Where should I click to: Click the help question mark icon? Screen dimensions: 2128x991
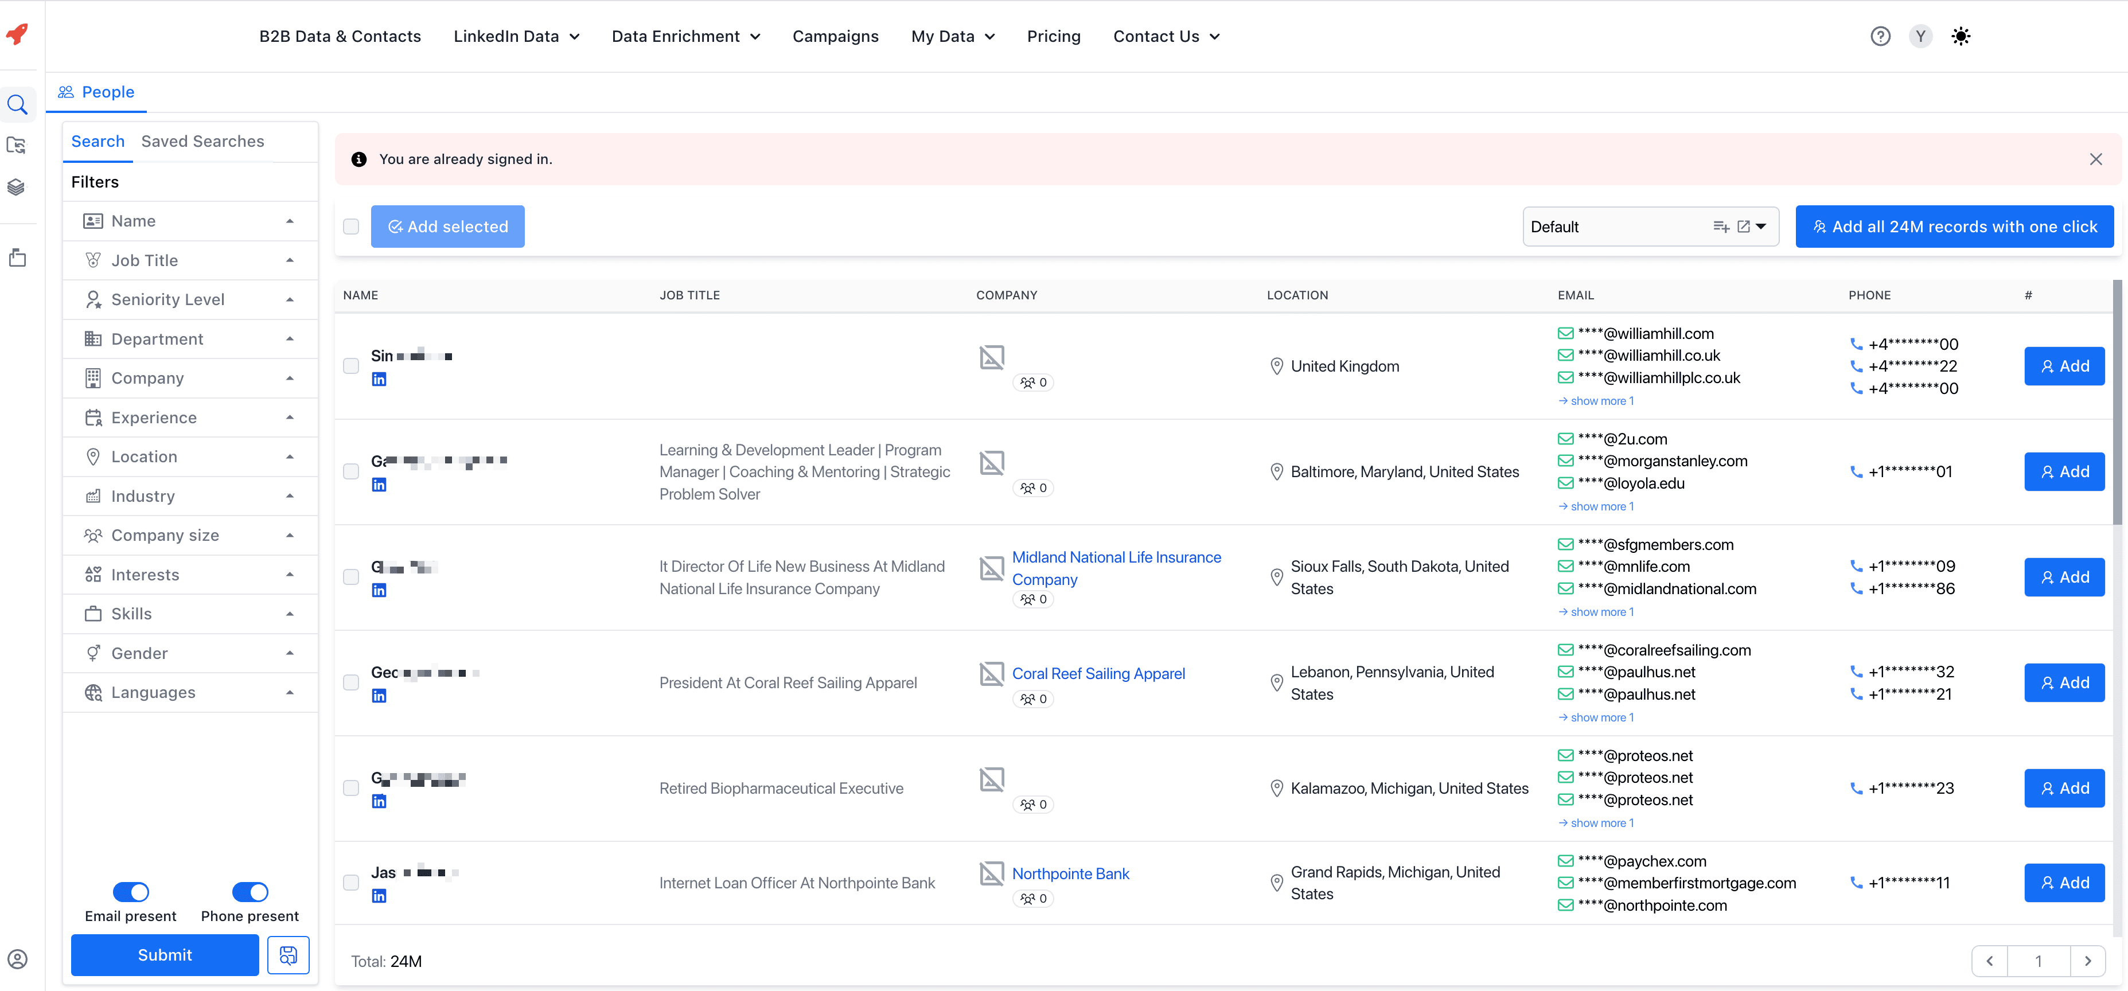pyautogui.click(x=1880, y=36)
